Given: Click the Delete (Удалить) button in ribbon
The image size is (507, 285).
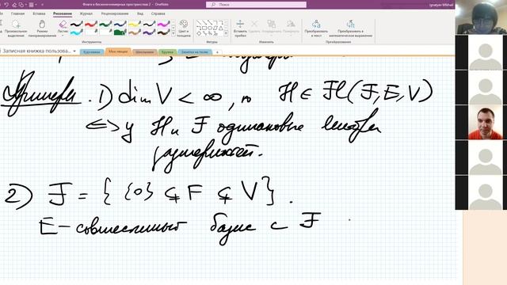Looking at the screenshot, I should (254, 26).
